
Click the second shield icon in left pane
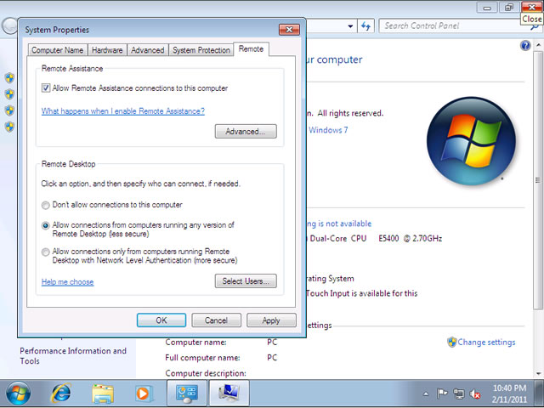pos(9,94)
